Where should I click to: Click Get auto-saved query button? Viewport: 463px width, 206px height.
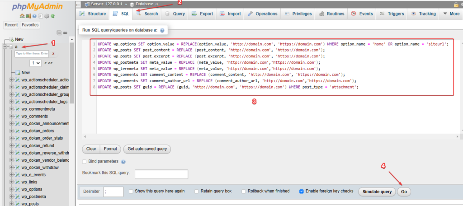(x=147, y=149)
